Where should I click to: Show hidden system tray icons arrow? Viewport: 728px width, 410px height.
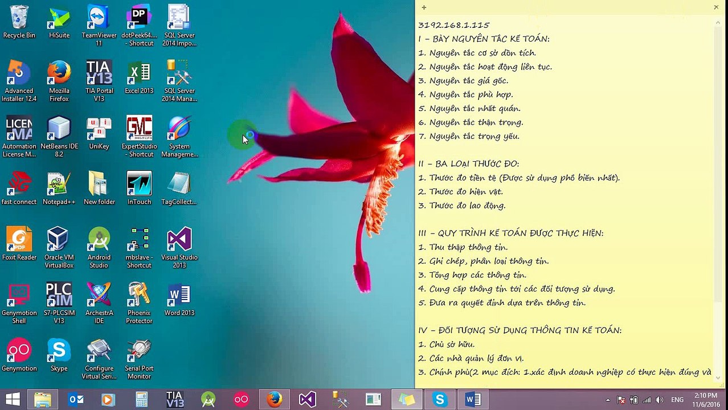tap(608, 400)
